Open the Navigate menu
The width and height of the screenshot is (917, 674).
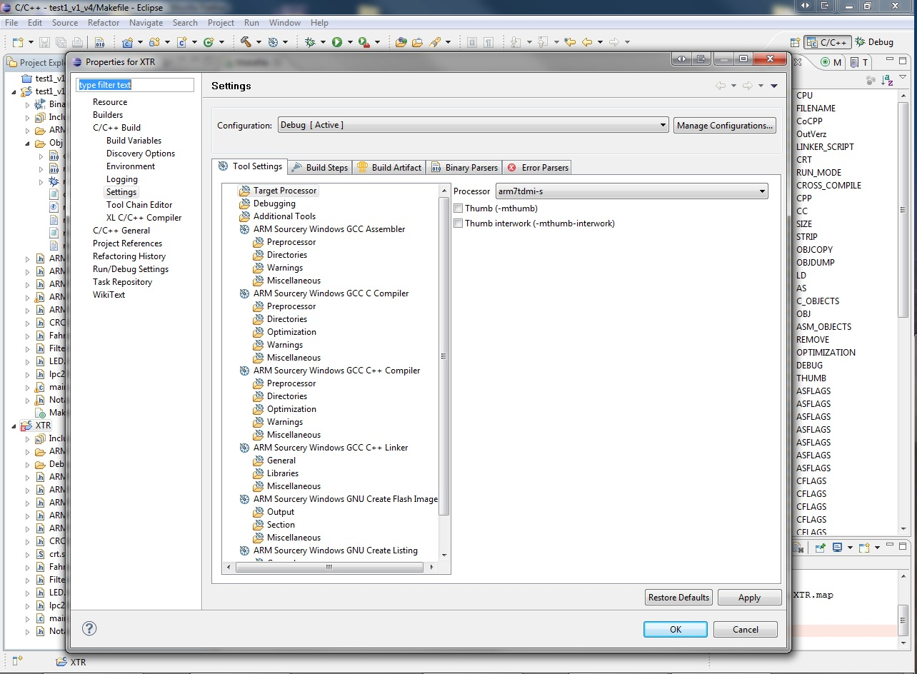click(x=146, y=23)
